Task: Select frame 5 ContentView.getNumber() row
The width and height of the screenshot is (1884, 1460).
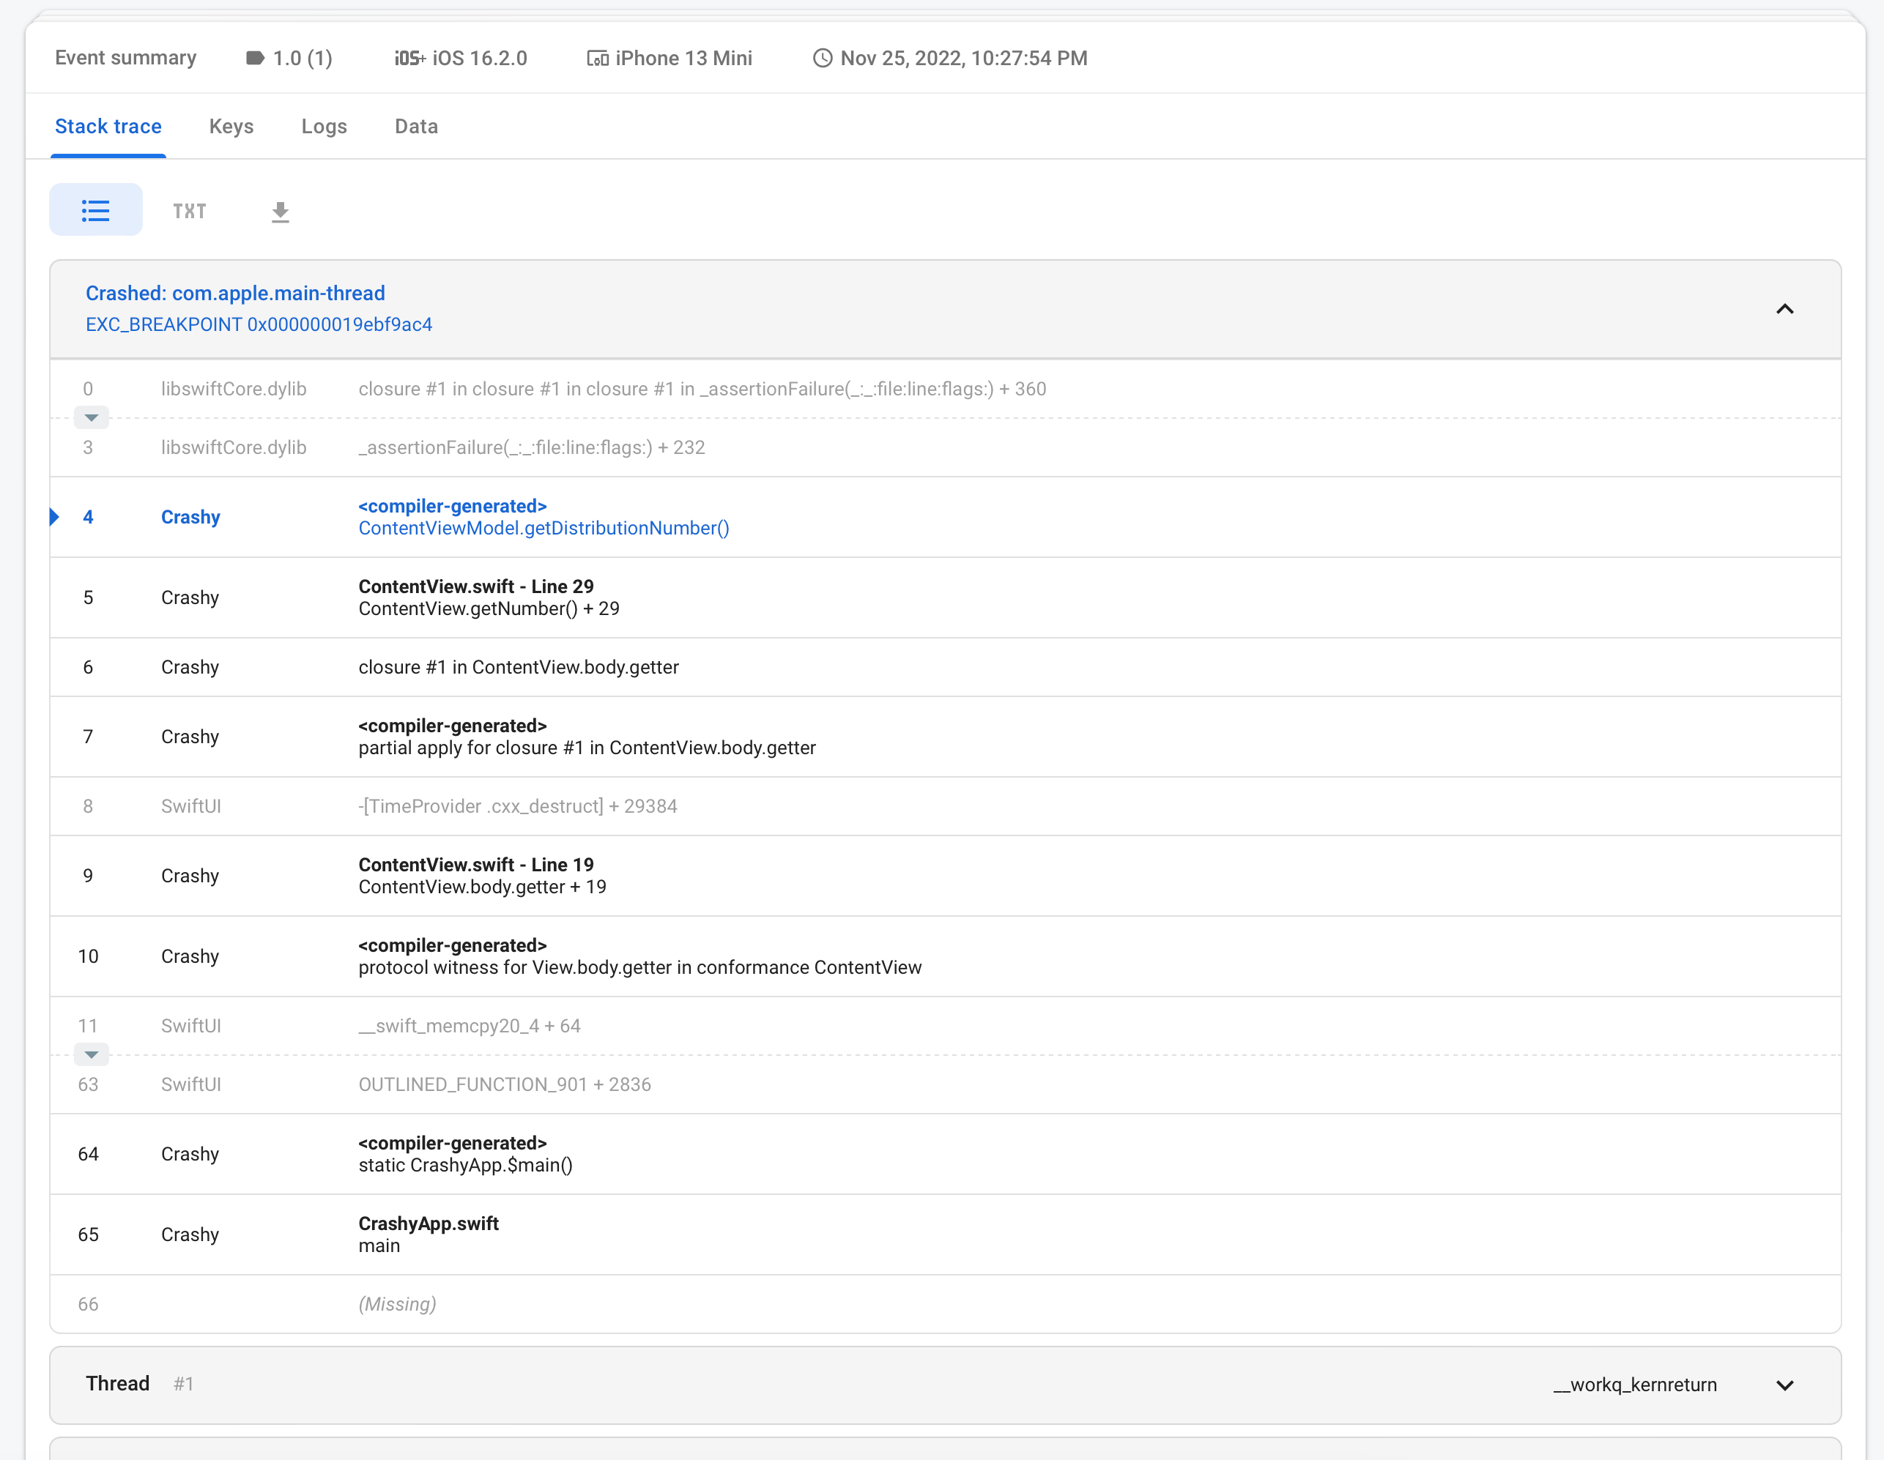Action: 489,597
